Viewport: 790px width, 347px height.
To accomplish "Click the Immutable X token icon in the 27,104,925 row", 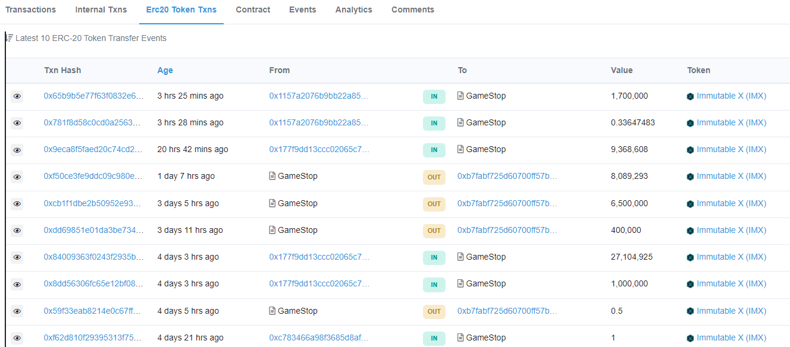I will [690, 257].
